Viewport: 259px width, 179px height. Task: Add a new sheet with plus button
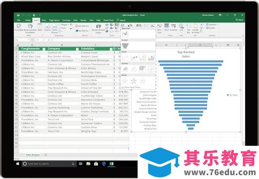(x=46, y=155)
